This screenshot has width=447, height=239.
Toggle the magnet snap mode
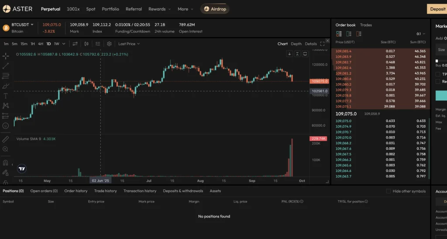[5, 162]
